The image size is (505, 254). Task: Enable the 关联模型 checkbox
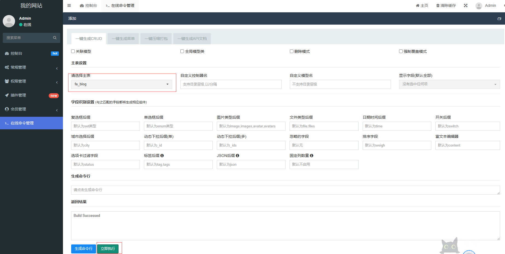pos(73,51)
